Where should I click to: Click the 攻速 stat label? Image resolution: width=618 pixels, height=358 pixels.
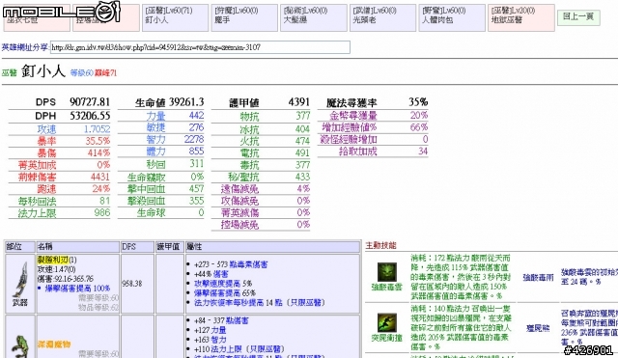tap(46, 129)
